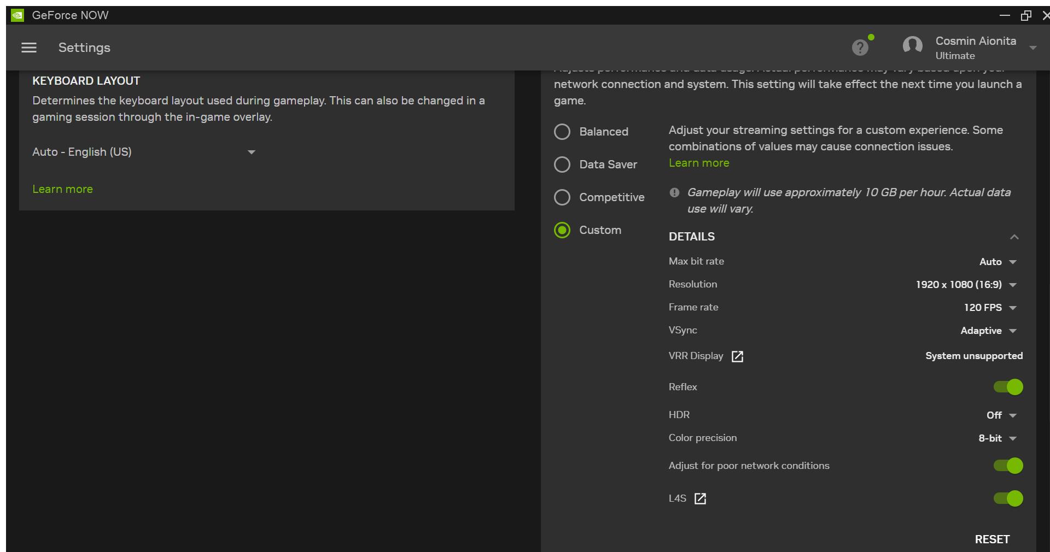Click the Color precision label
The height and width of the screenshot is (552, 1050).
[703, 438]
